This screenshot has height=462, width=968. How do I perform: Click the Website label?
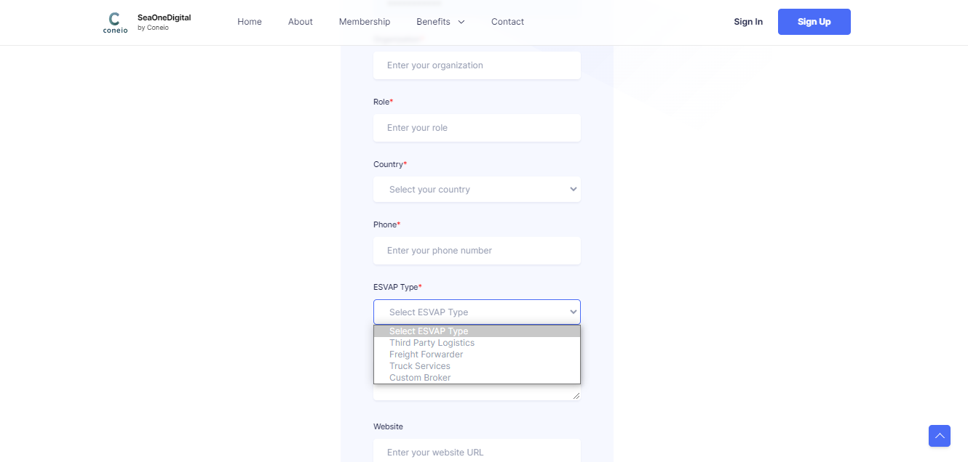(388, 426)
